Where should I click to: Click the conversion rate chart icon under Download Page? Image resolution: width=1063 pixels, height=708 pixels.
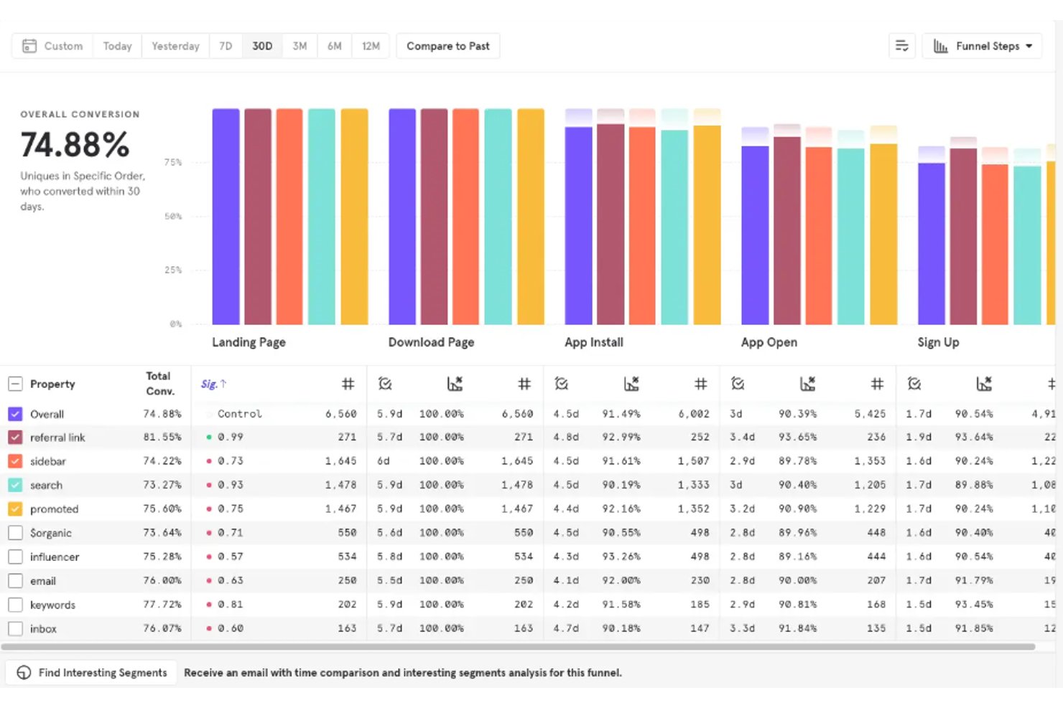tap(455, 384)
